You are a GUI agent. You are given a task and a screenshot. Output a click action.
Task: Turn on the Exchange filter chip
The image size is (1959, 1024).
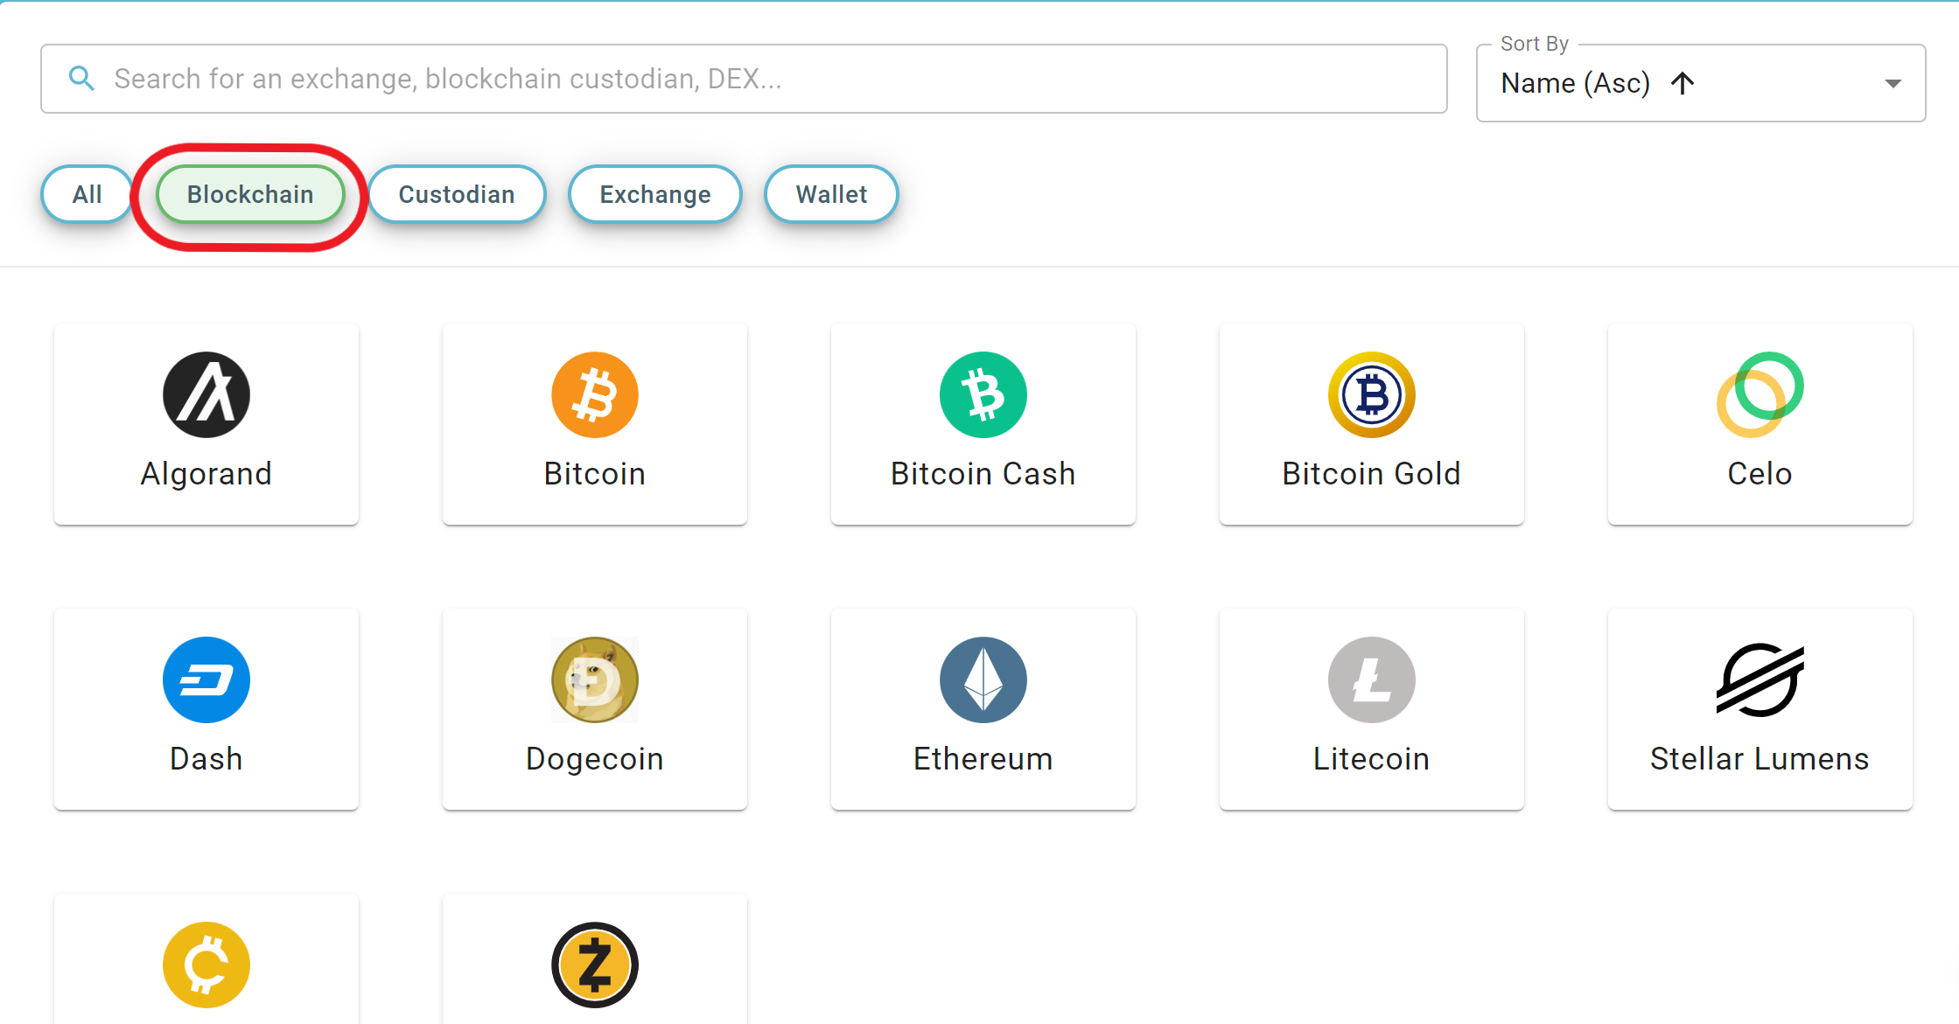(x=655, y=194)
